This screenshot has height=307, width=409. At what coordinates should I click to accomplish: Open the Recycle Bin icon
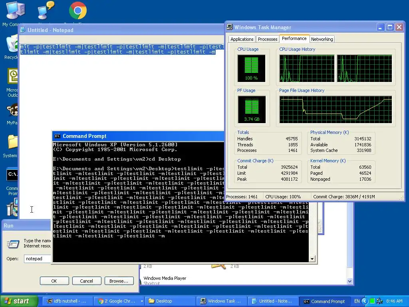(x=12, y=44)
